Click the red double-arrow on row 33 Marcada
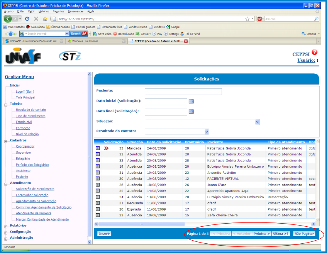 [106, 148]
